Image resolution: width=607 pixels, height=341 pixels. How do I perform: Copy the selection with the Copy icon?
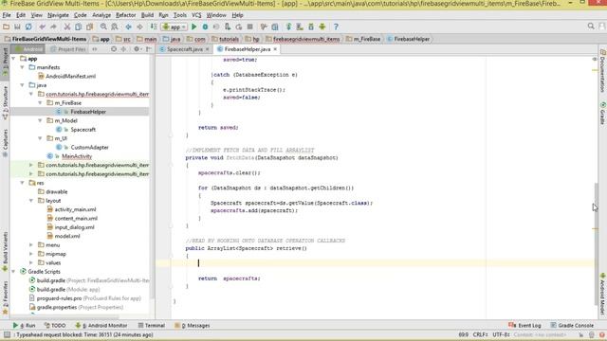(x=78, y=27)
